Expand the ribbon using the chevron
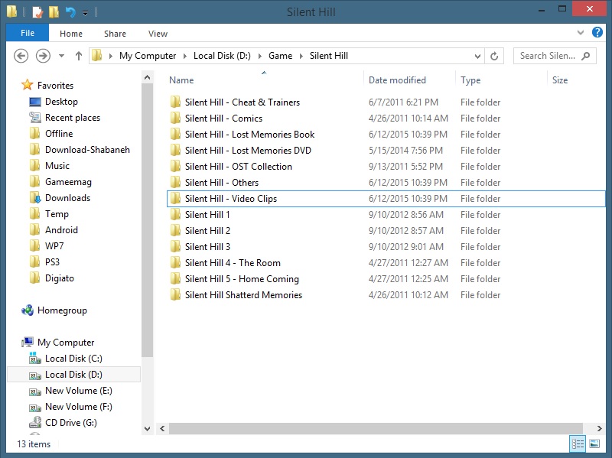The width and height of the screenshot is (612, 458). click(582, 34)
